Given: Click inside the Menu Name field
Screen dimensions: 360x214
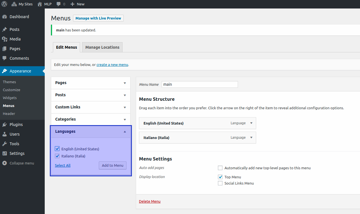Looking at the screenshot, I should 200,84.
